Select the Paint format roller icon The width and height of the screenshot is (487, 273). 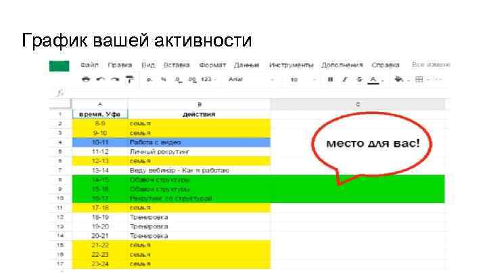click(x=129, y=80)
